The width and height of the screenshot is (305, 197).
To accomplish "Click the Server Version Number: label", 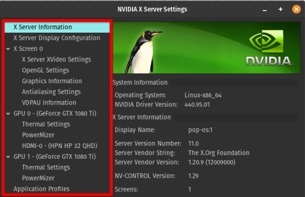I will point(148,143).
